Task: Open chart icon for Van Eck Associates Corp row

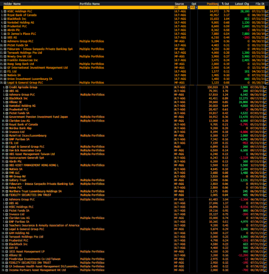Action: (265, 151)
